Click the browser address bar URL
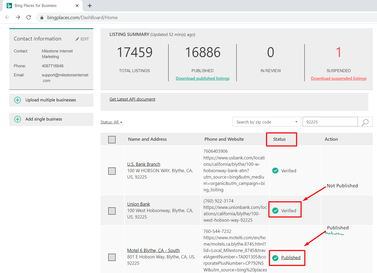 82,18
